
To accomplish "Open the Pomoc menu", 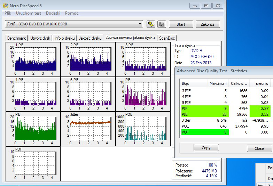I will click(x=72, y=13).
